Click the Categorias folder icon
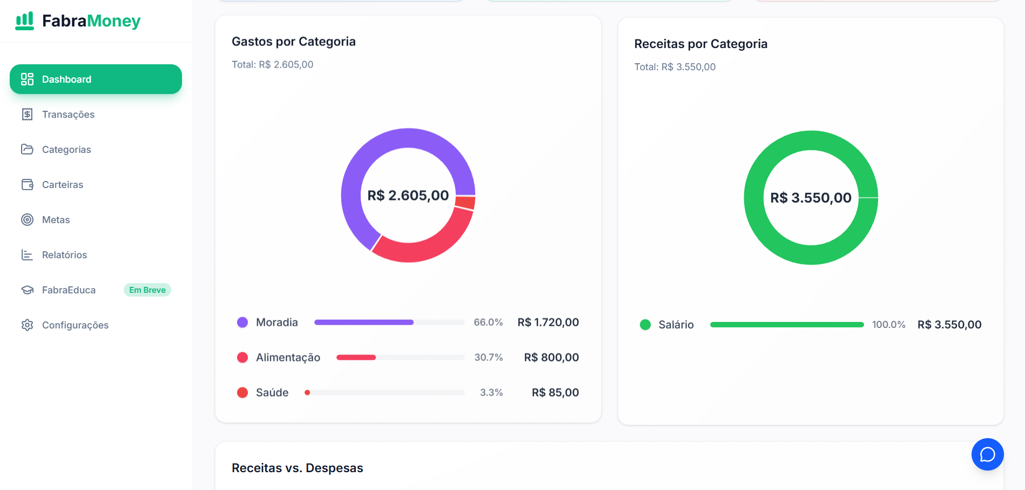Image resolution: width=1025 pixels, height=490 pixels. coord(27,149)
